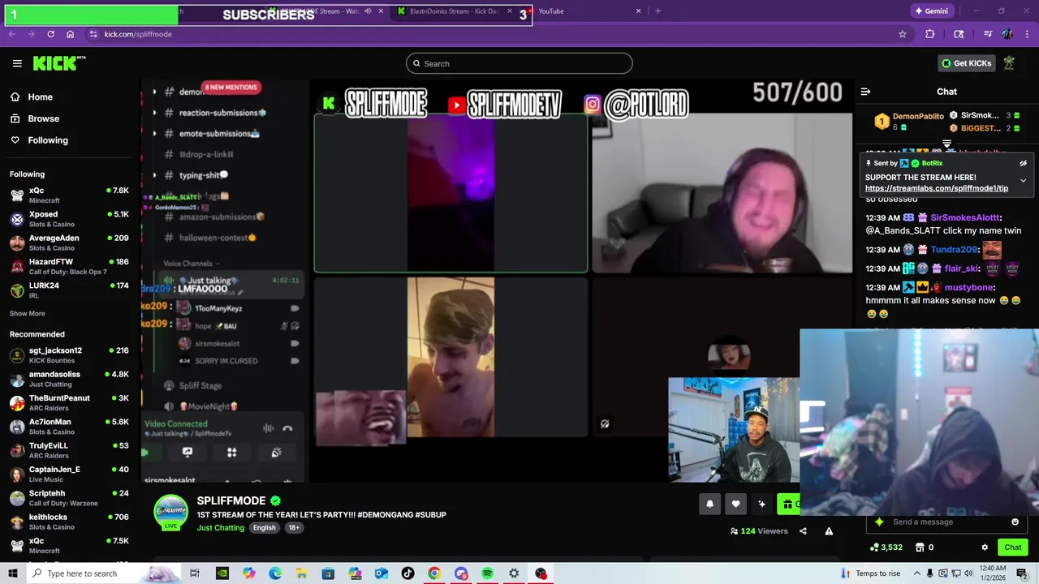1039x584 pixels.
Task: Open the TrulyEviLL channel
Action: pos(69,450)
